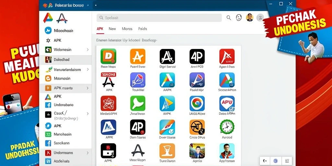Screen dimensions: 332x166
Task: Open the Psald Myr app icon
Action: [x=197, y=80]
